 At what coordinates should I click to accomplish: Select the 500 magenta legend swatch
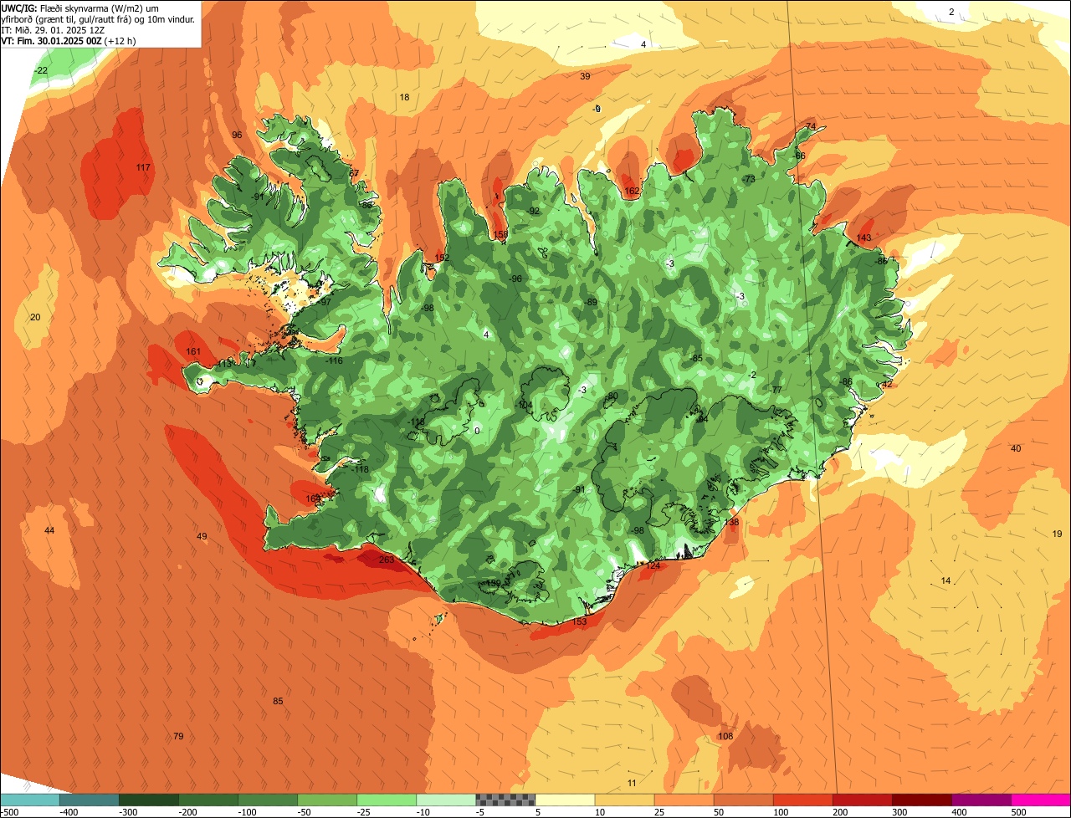[x=1040, y=800]
